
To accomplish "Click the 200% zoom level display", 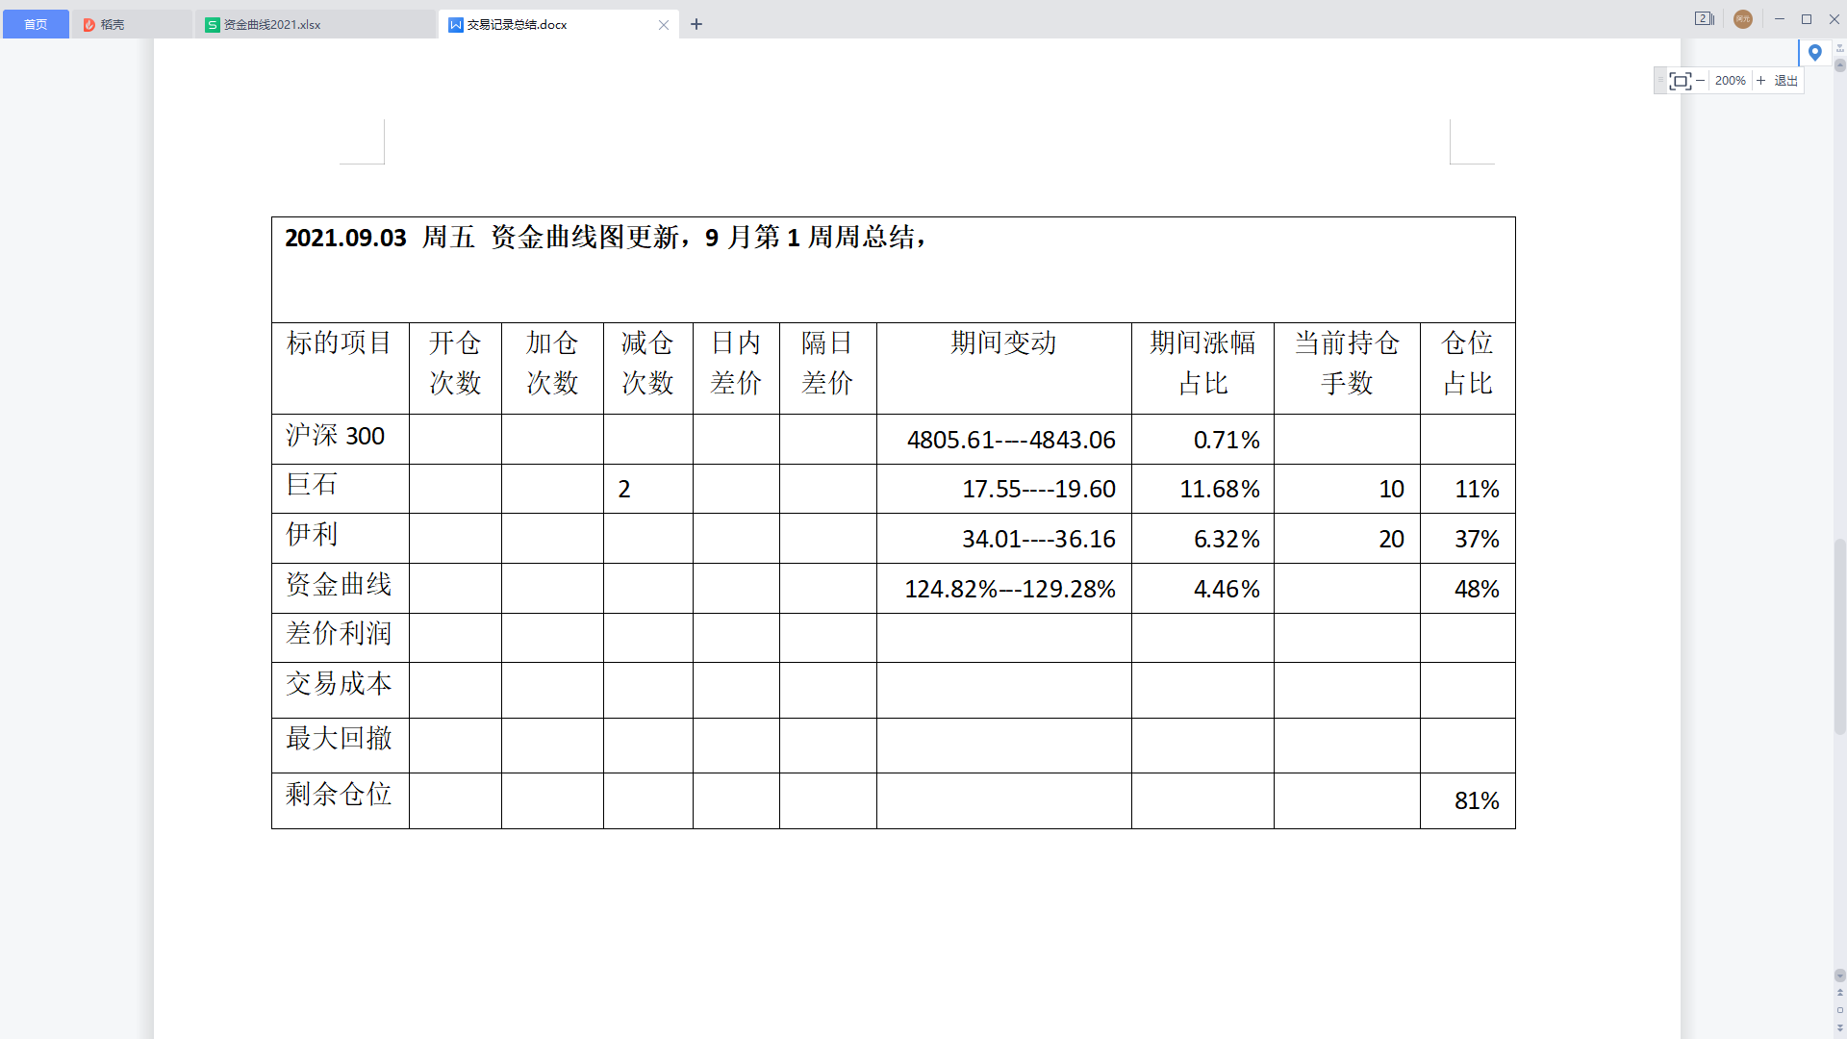I will coord(1730,81).
